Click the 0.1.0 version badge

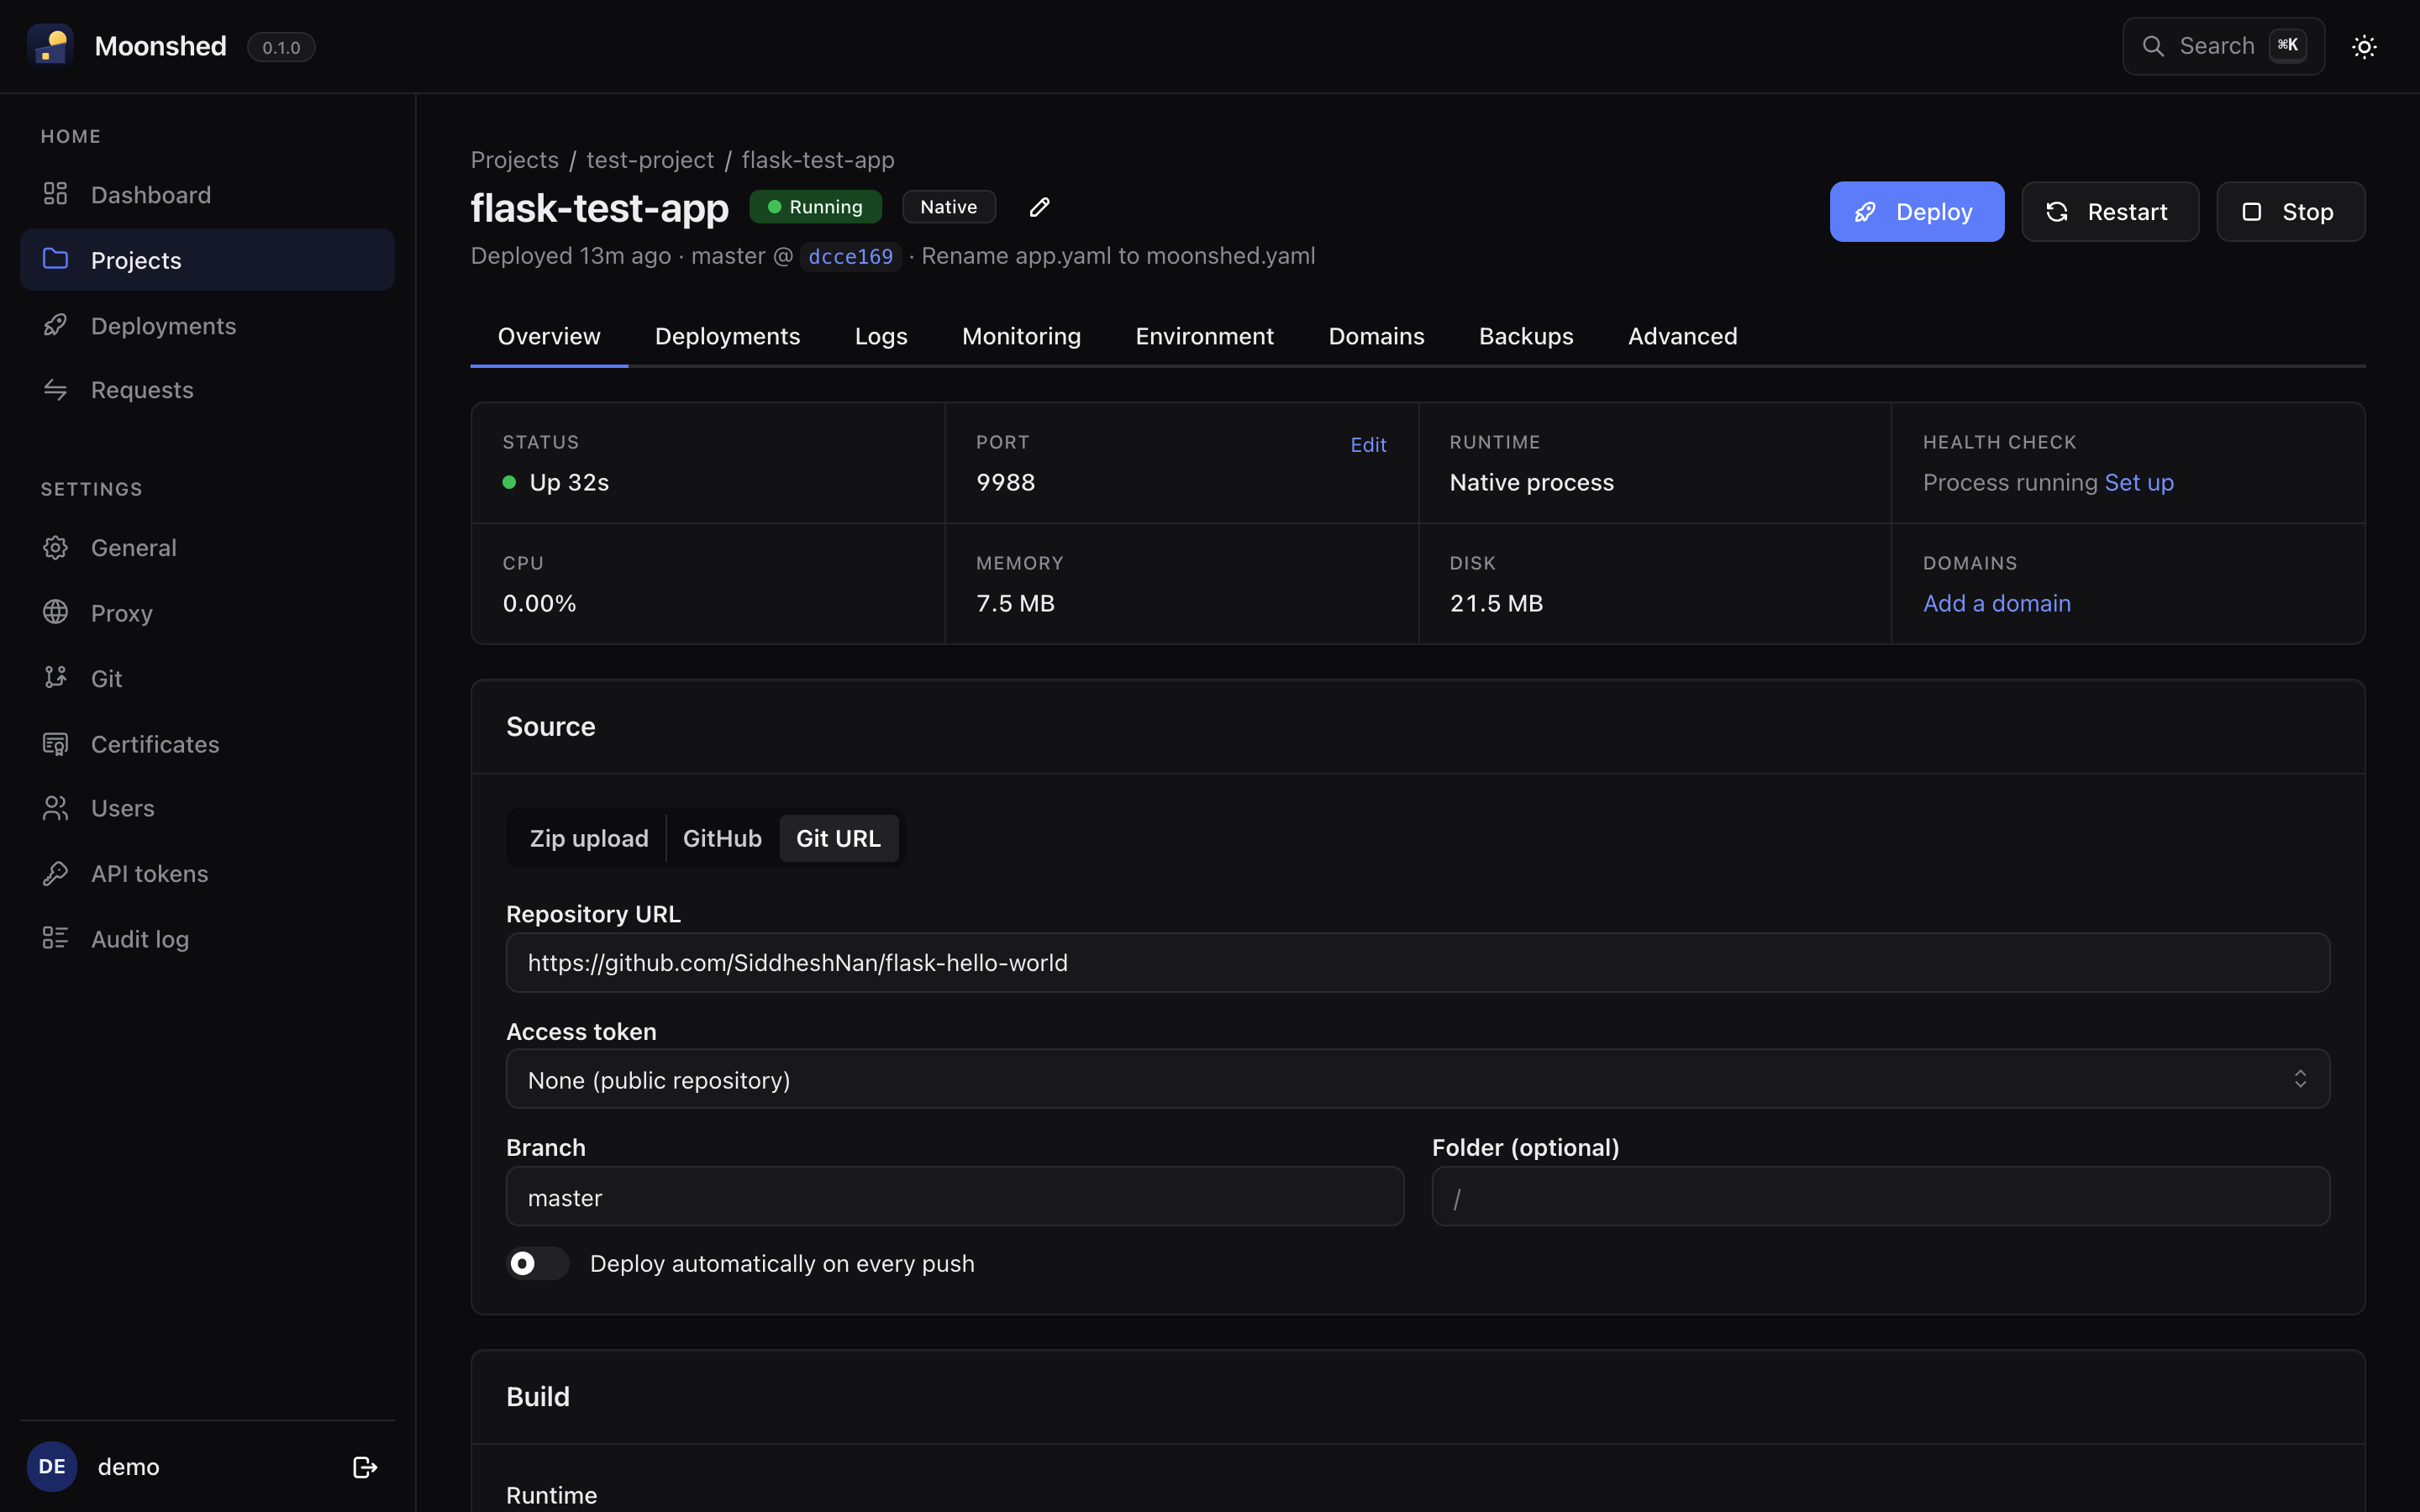281,47
